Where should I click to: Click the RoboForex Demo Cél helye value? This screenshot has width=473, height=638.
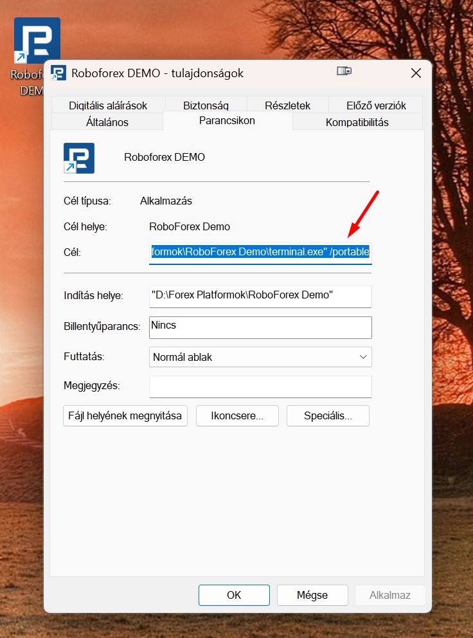[190, 226]
